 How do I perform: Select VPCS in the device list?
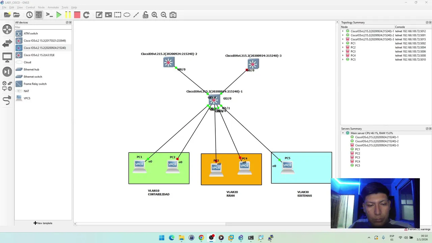coord(43,98)
